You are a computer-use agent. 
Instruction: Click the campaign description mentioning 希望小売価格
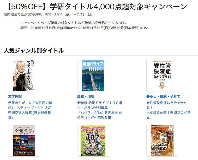pyautogui.click(x=74, y=23)
